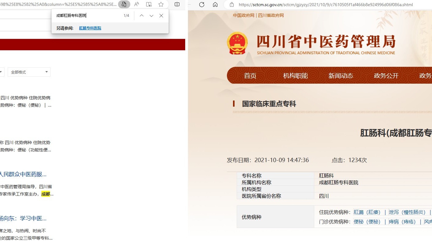The image size is (432, 243).
Task: Open search result titled 杨向东：学习中医...
Action: pyautogui.click(x=23, y=218)
